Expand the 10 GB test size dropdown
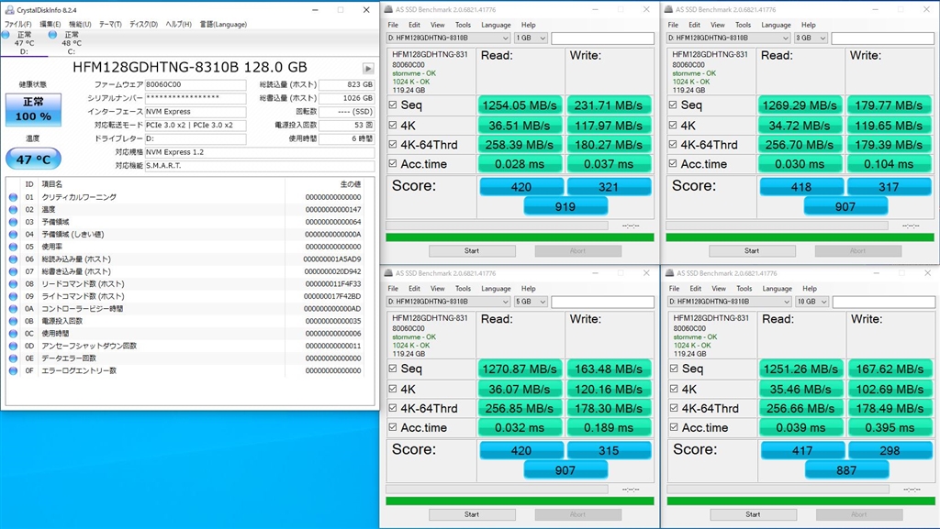 pos(813,302)
